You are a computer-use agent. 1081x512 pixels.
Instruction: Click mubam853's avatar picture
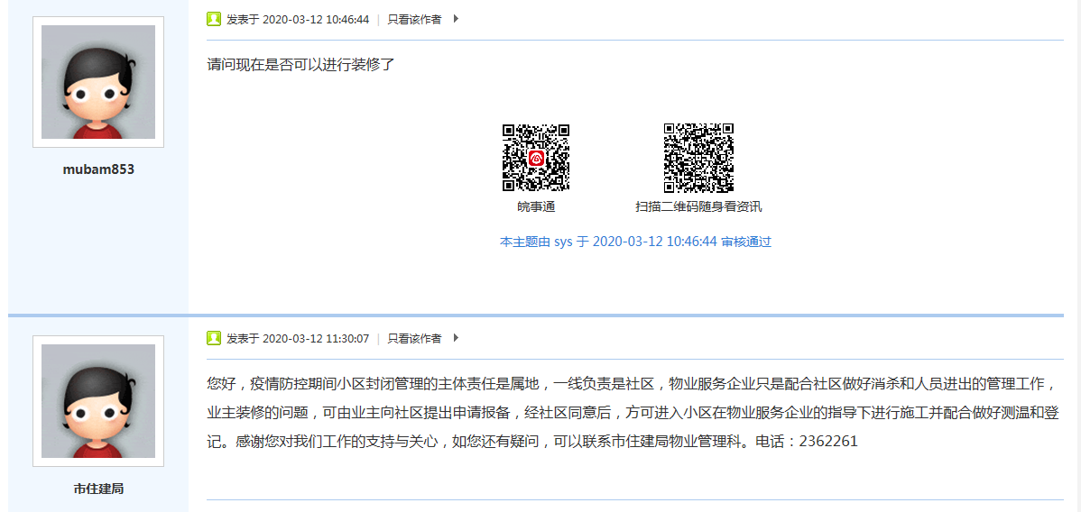click(x=97, y=82)
